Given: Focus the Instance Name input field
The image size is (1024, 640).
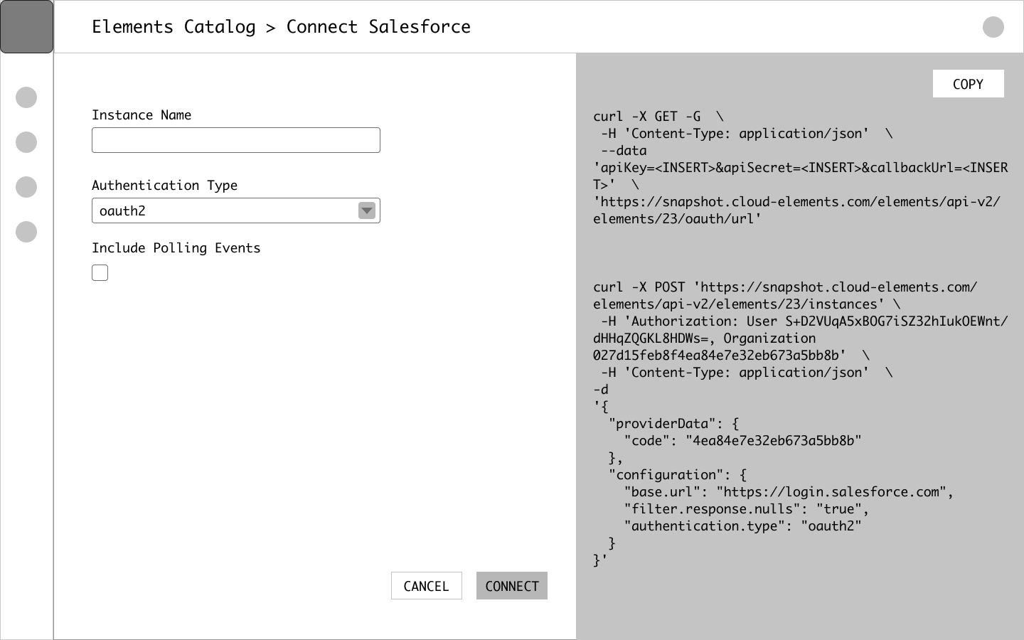Looking at the screenshot, I should pyautogui.click(x=236, y=140).
